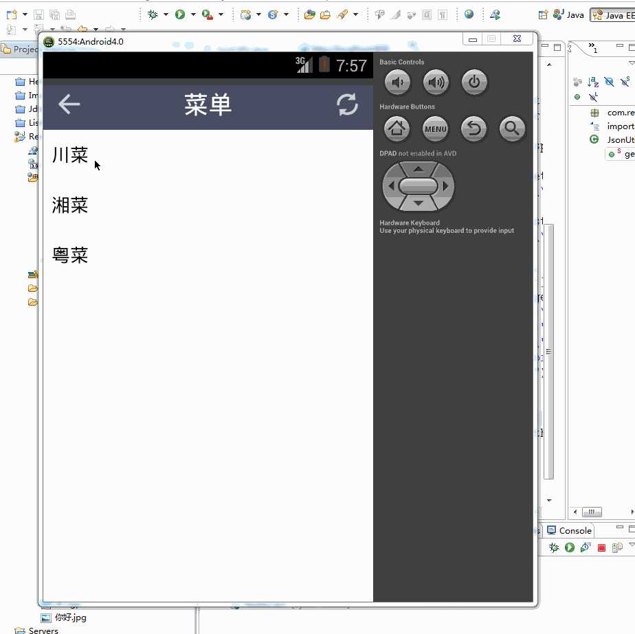Click the Console green run icon
The width and height of the screenshot is (635, 634).
[x=570, y=547]
